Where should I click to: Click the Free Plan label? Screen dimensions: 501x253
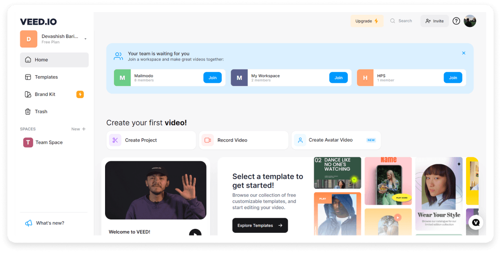coord(50,42)
